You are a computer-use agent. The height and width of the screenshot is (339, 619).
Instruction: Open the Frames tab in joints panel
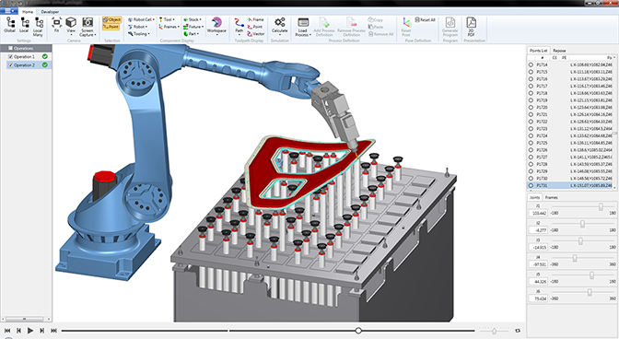(x=552, y=197)
